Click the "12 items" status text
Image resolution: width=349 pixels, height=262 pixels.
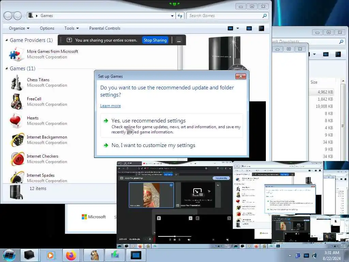coord(38,188)
